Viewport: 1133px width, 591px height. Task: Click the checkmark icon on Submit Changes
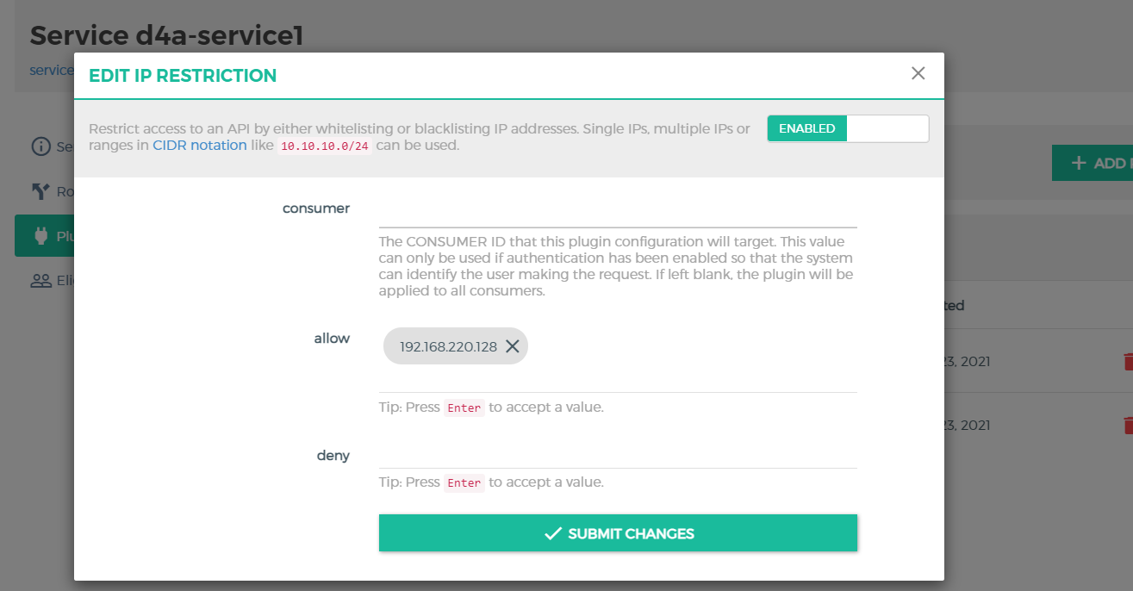(553, 533)
